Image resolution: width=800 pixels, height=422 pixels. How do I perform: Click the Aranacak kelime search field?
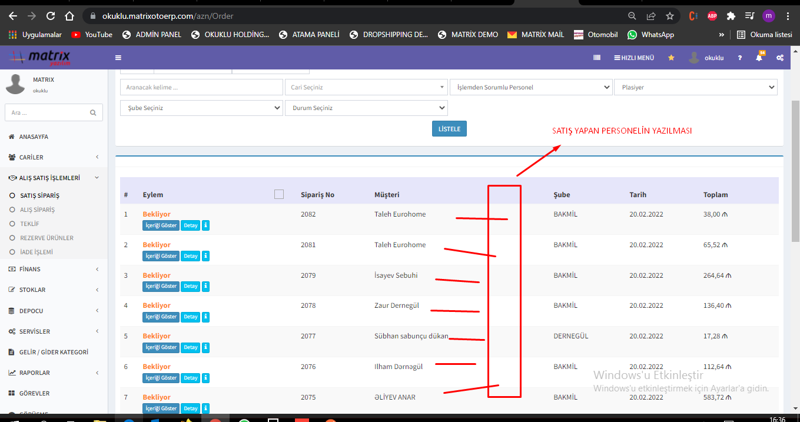(x=201, y=88)
